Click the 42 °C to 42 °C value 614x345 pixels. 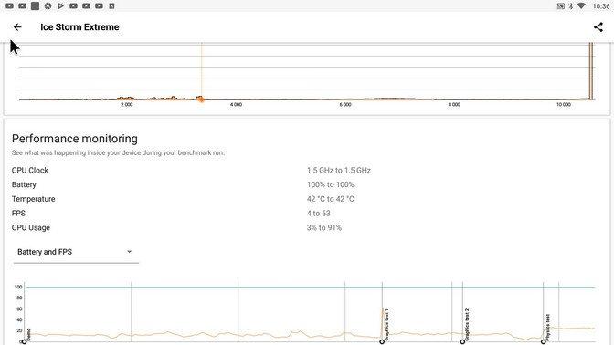click(x=330, y=199)
